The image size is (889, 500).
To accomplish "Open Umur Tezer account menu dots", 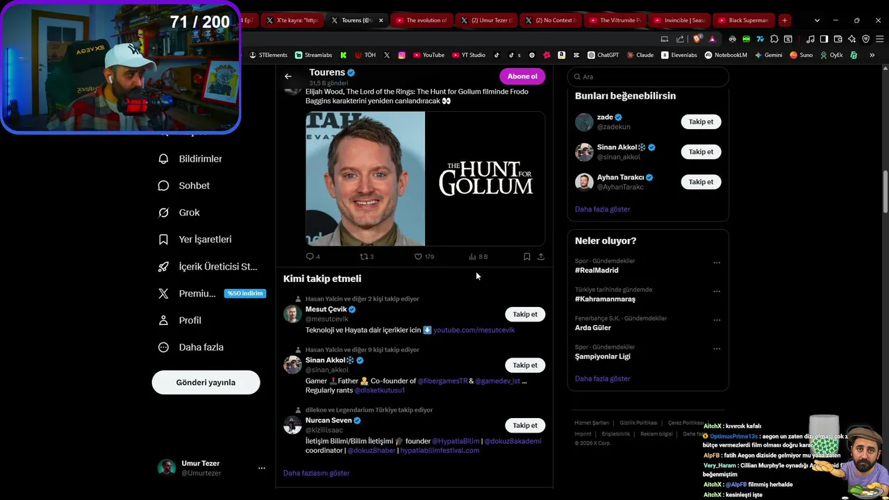I will point(262,468).
